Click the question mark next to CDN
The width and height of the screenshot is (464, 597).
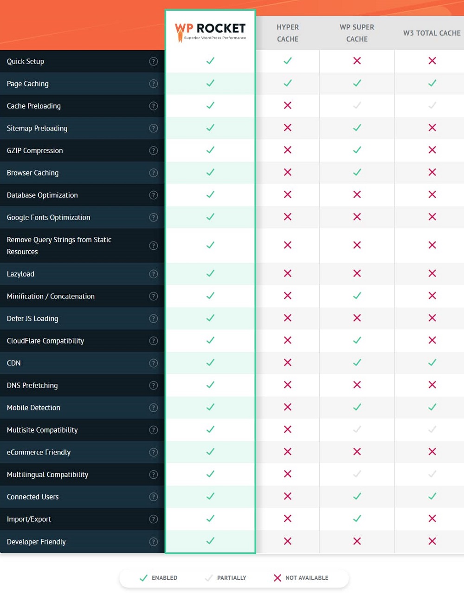(154, 363)
